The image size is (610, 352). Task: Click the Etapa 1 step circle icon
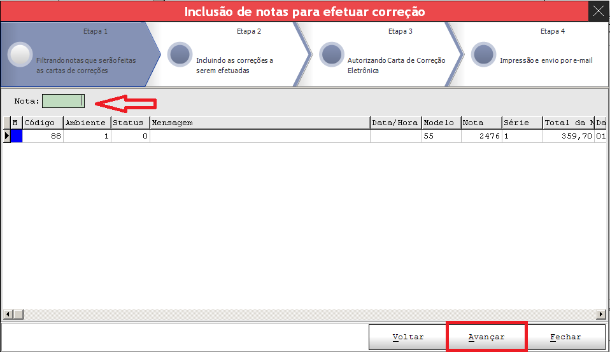(20, 55)
